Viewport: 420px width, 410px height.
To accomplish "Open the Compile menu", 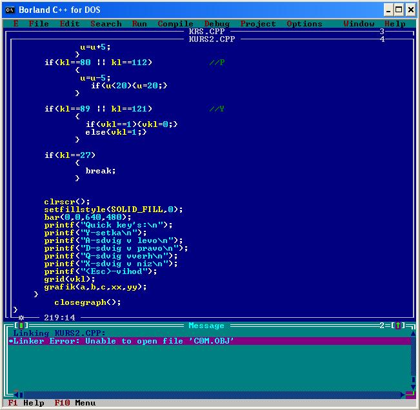I will coord(175,24).
